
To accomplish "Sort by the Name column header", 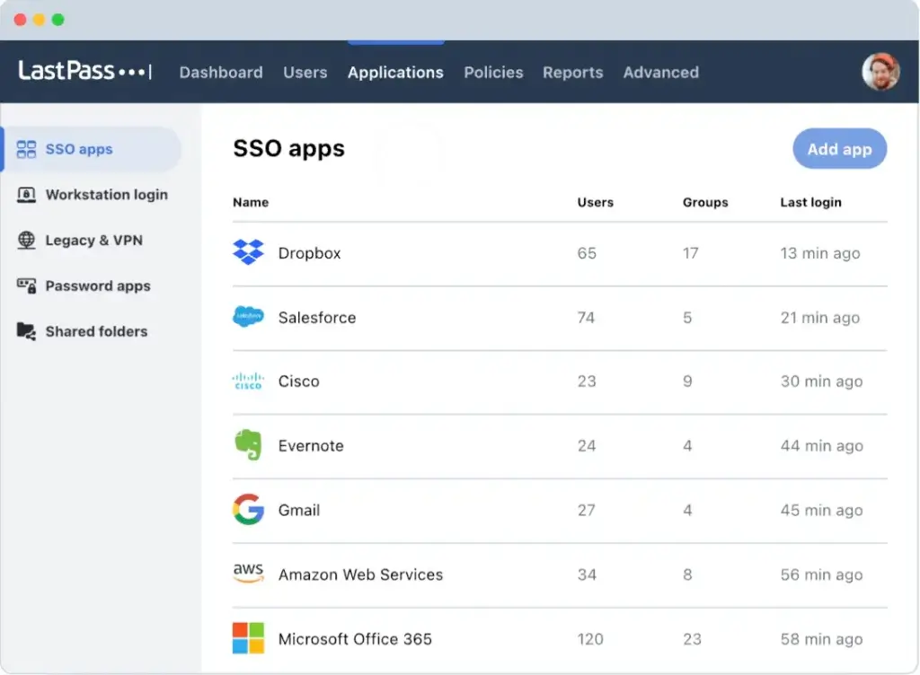I will pyautogui.click(x=251, y=202).
